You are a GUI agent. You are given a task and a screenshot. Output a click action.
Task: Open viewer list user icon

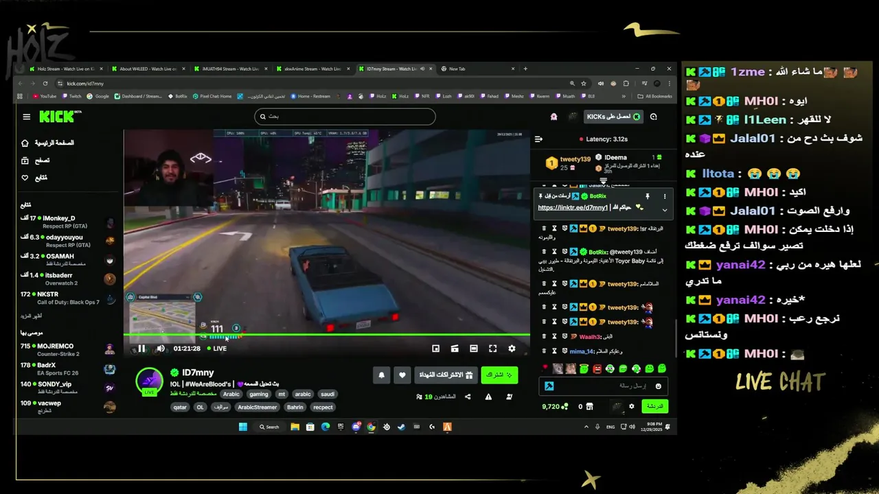pos(509,397)
